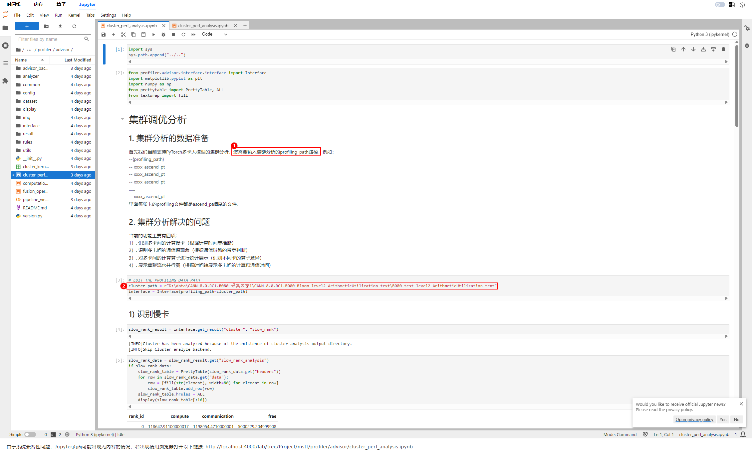Viewport: 752px width, 454px height.
Task: Go to the profiler breadcrumb folder
Action: [45, 50]
